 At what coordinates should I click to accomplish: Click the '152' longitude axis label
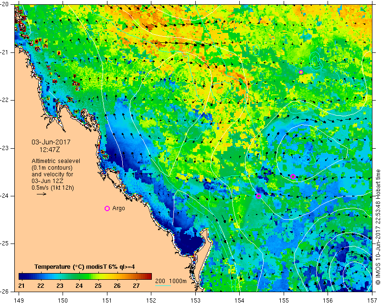tap(151, 301)
